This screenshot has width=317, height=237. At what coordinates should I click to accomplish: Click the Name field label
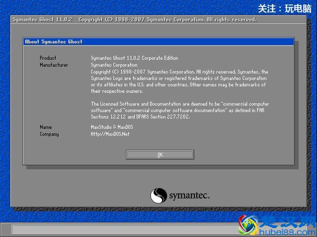(x=46, y=127)
